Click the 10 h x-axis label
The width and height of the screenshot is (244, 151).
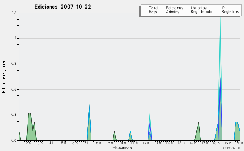point(122,143)
